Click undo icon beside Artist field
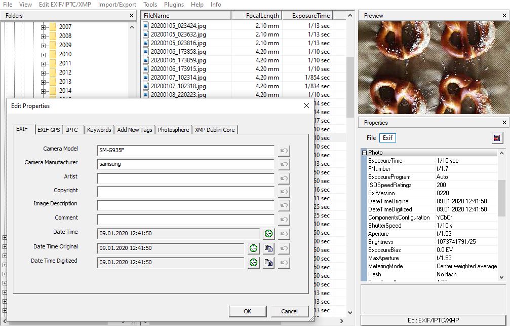The height and width of the screenshot is (326, 510). [284, 178]
